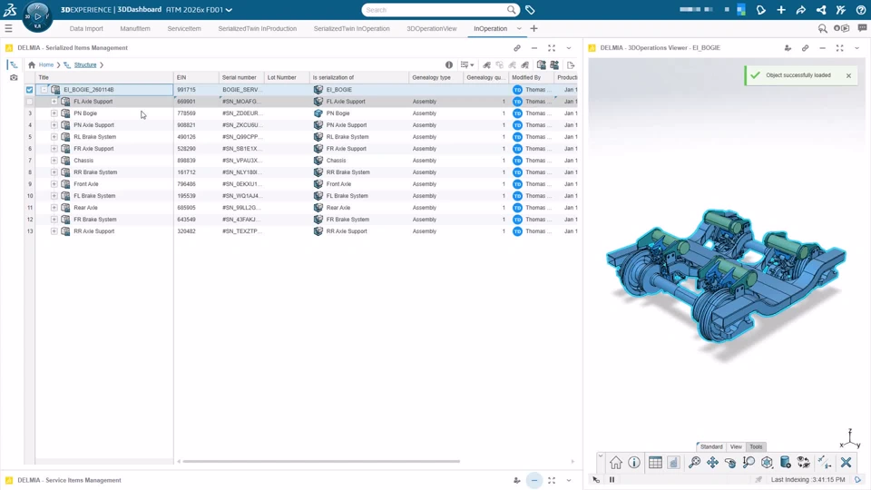This screenshot has height=490, width=871.
Task: Click the zoom magnifier tool in viewer
Action: tap(694, 463)
